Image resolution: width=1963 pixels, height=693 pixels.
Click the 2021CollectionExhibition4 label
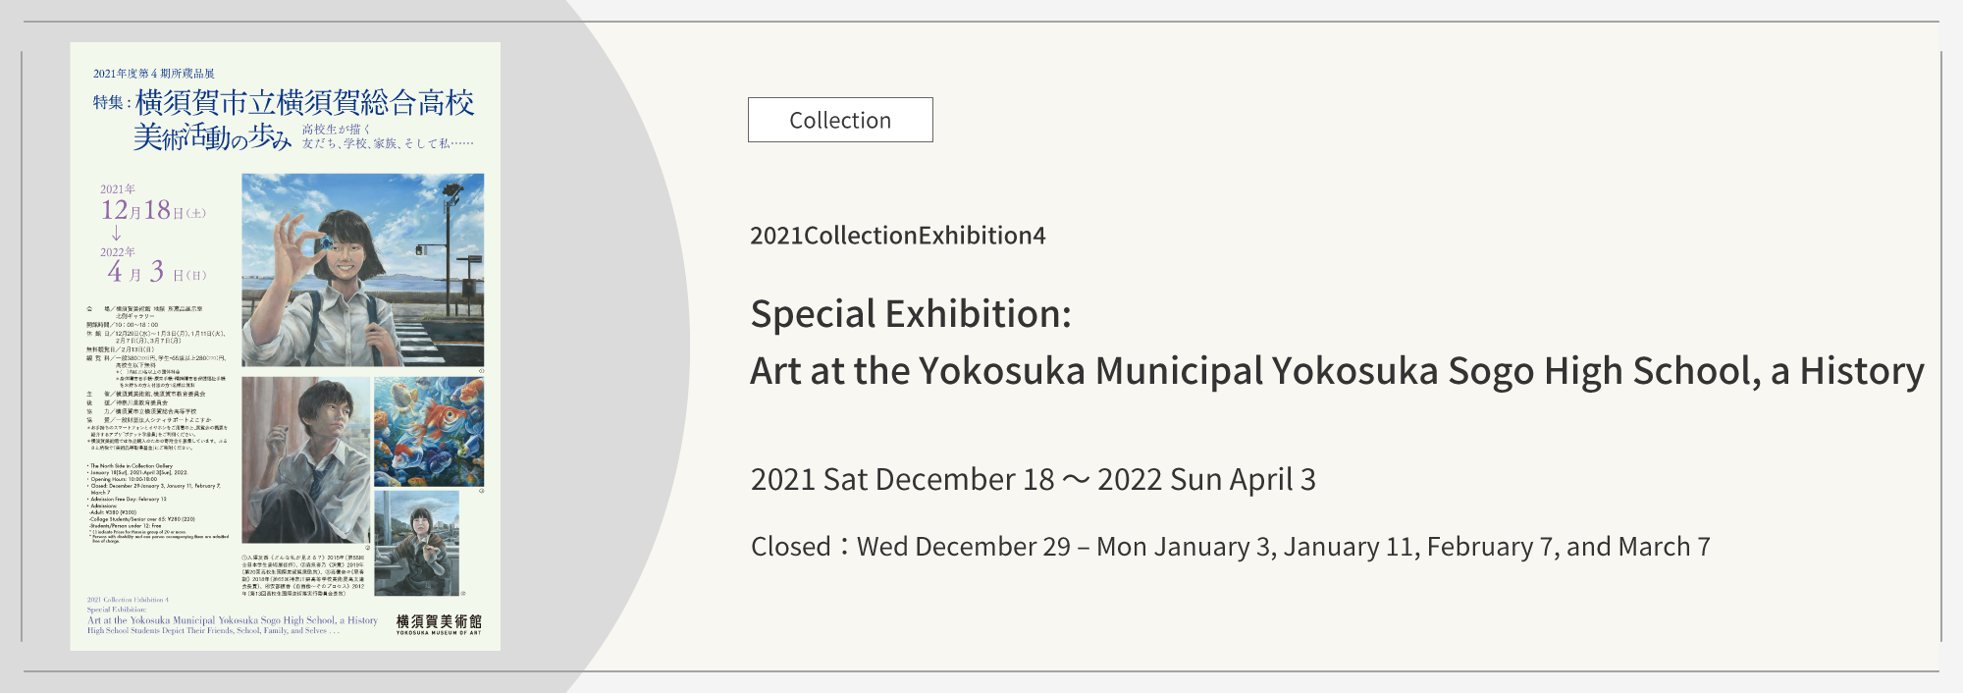[x=897, y=236]
